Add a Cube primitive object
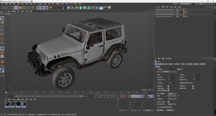 tap(69, 8)
